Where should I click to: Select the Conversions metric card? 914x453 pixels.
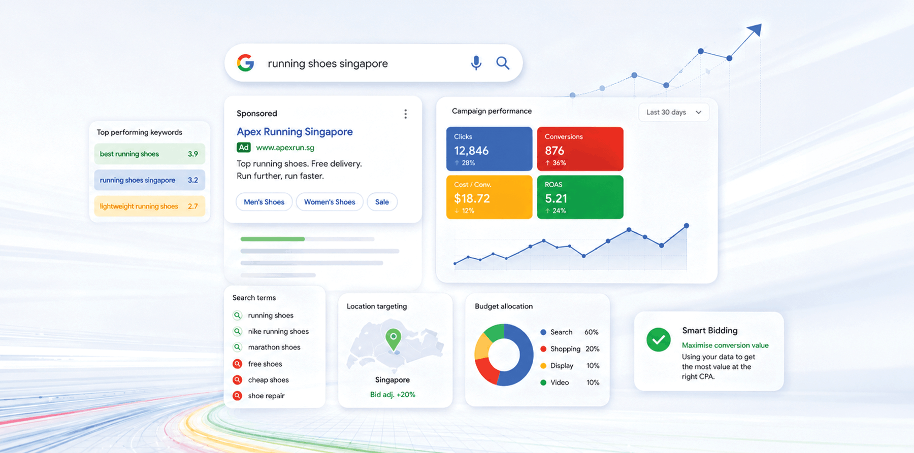pyautogui.click(x=580, y=149)
